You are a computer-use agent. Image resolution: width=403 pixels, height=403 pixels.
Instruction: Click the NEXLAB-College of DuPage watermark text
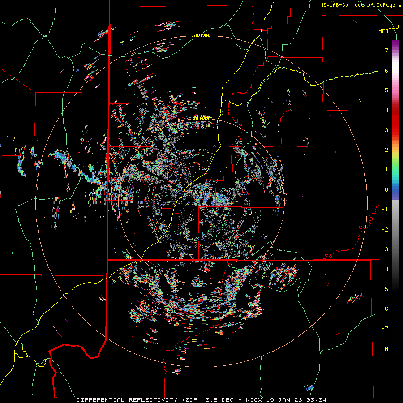(x=360, y=5)
